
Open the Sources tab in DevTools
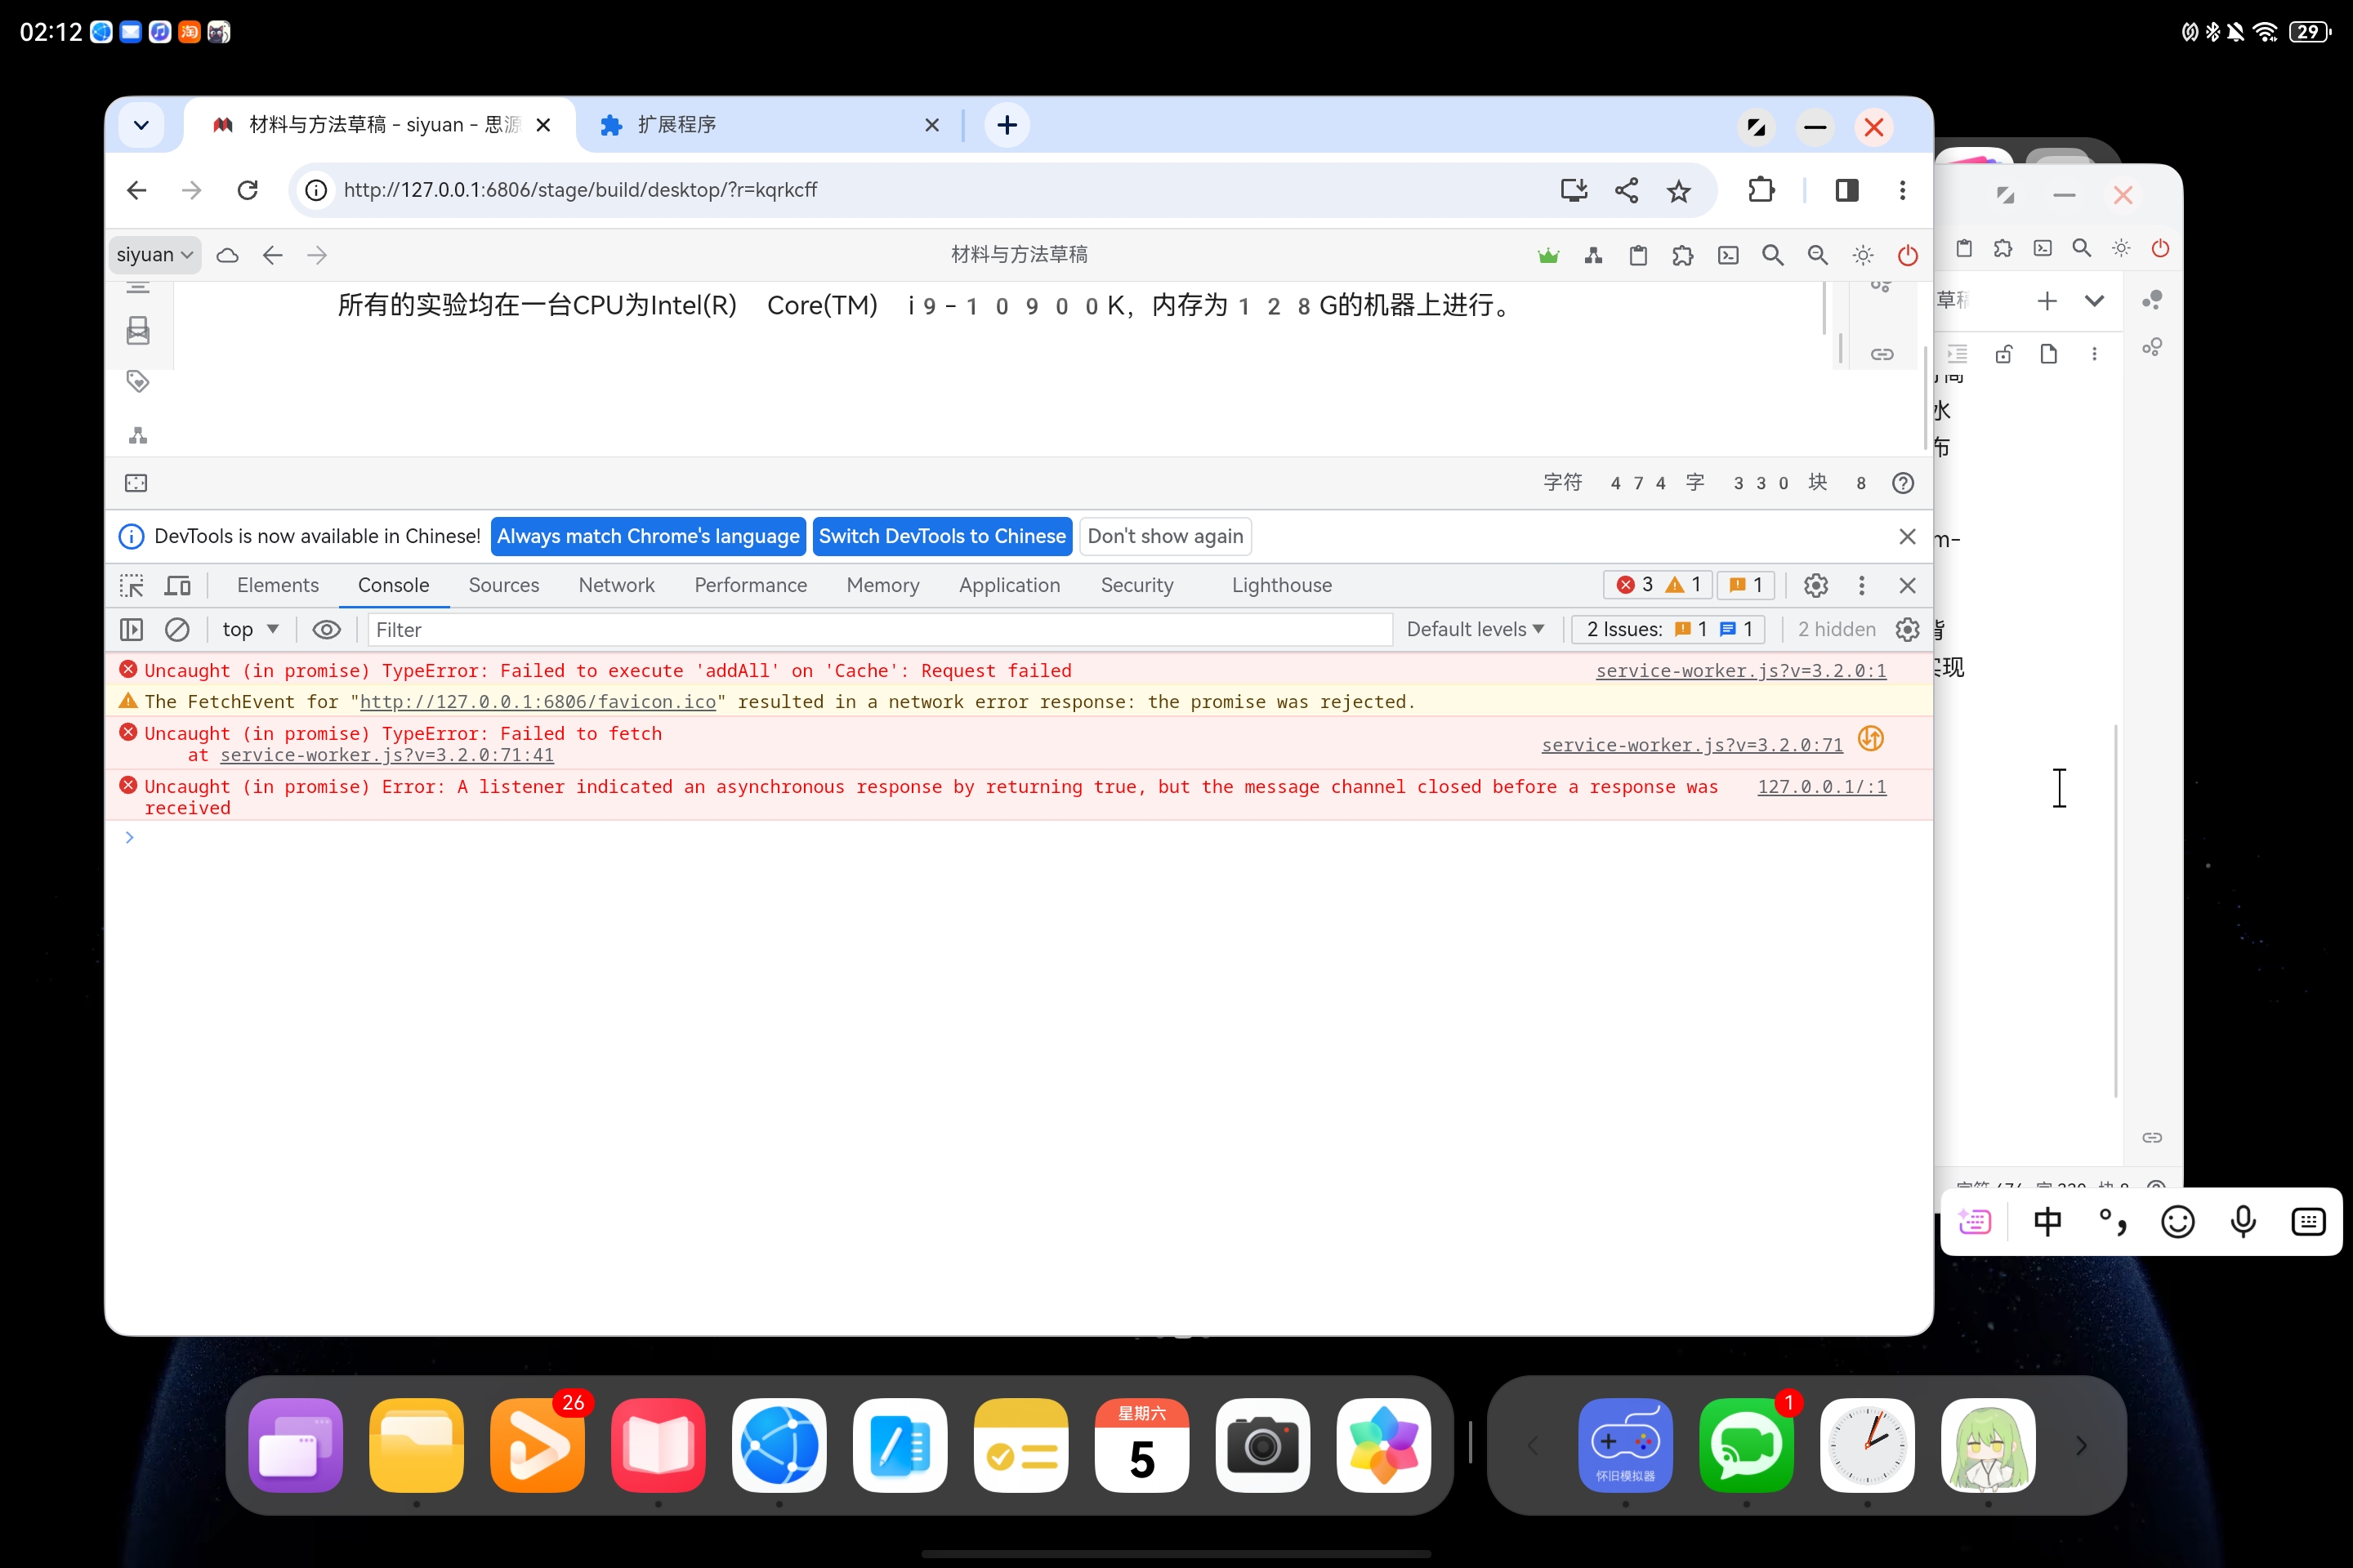point(503,585)
